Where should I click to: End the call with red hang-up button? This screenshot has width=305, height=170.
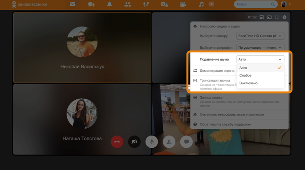click(117, 142)
